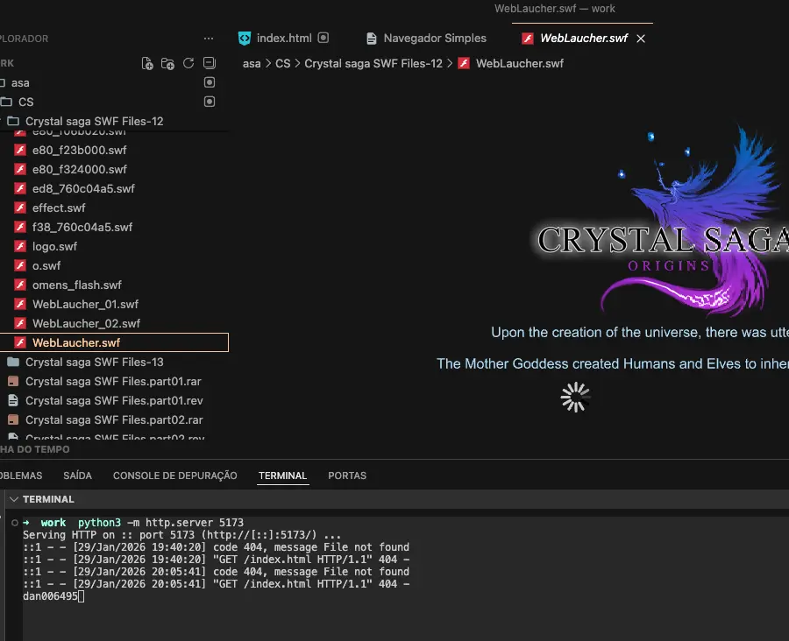
Task: Click the Flash icon on WebLaucher.swf tab
Action: 528,39
